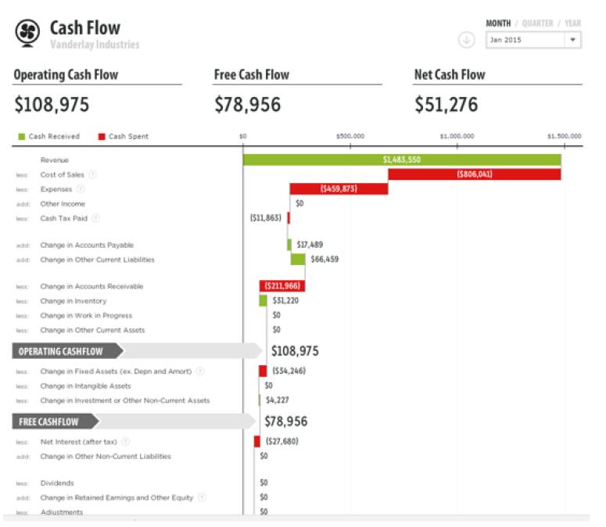Click the green Revenue bar $1,483,550
606x527 pixels.
tap(402, 160)
